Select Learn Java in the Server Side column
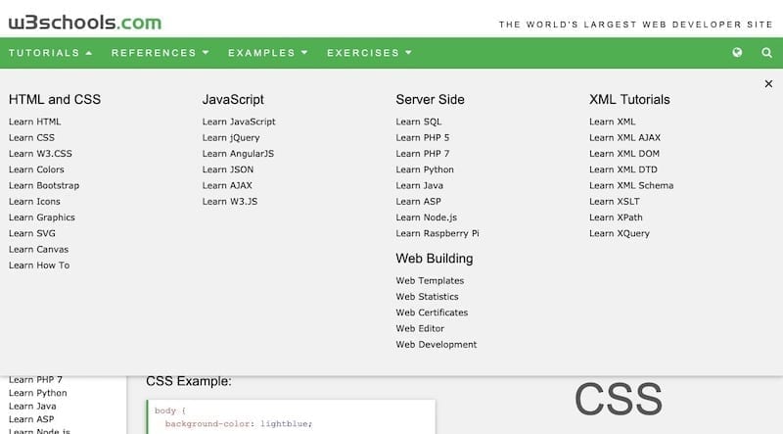 (420, 185)
